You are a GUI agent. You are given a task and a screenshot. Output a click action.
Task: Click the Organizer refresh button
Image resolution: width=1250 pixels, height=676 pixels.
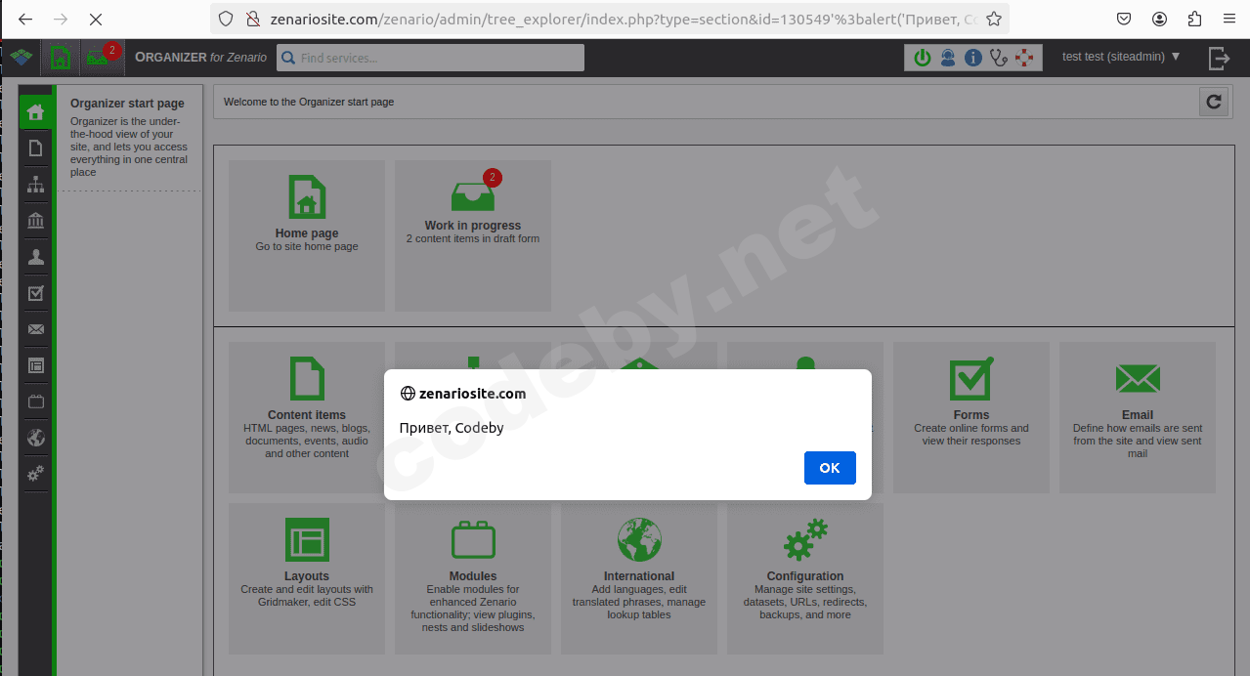(1214, 102)
